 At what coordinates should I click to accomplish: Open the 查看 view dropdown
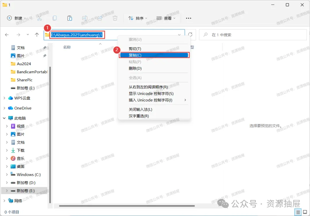(166, 18)
